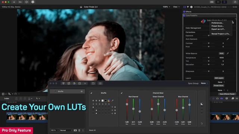
Task: Click the mask icon beside the blend mode
Action: point(75,130)
